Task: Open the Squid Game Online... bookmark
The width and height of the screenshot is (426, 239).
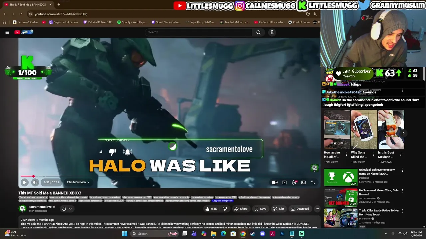Action: [x=166, y=22]
